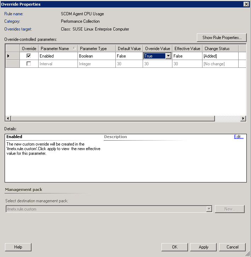The height and width of the screenshot is (257, 251).
Task: Click the Interval parameter name cell
Action: pyautogui.click(x=58, y=64)
